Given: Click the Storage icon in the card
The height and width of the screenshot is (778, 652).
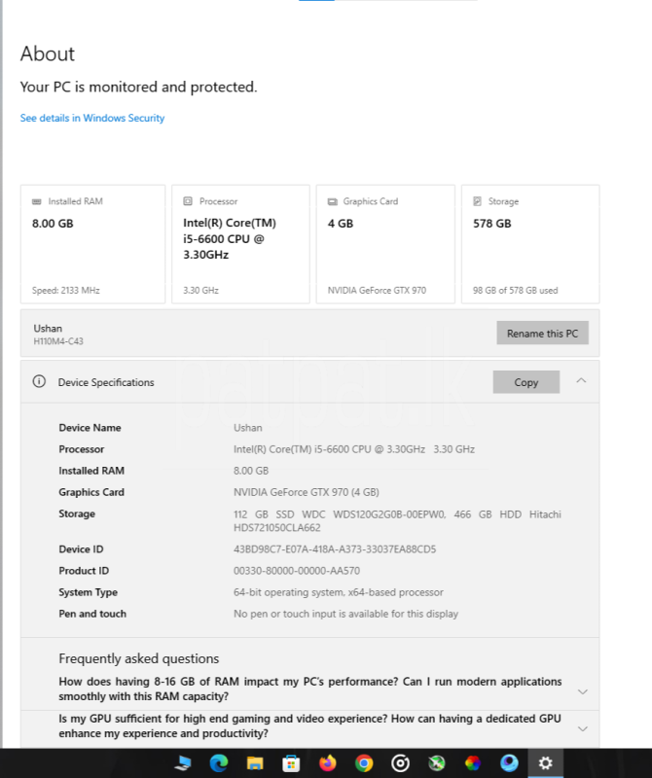Looking at the screenshot, I should (x=477, y=201).
